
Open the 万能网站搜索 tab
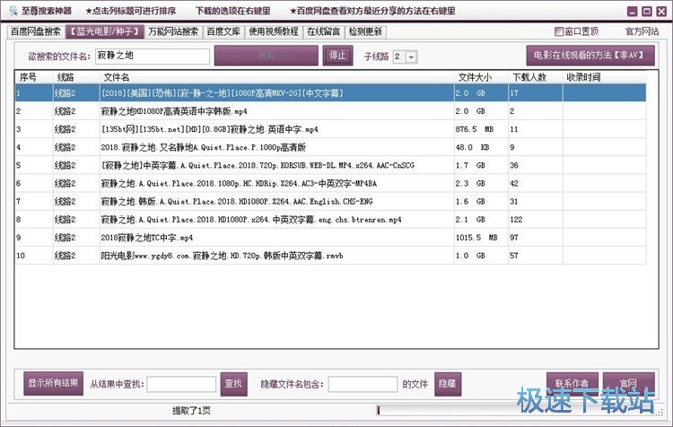(x=173, y=31)
